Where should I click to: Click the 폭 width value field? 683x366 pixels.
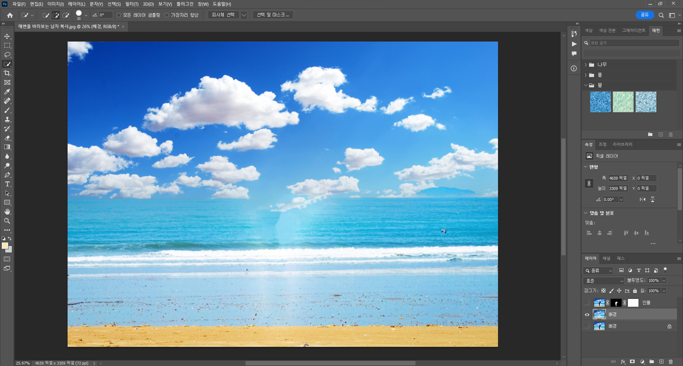[x=618, y=178]
